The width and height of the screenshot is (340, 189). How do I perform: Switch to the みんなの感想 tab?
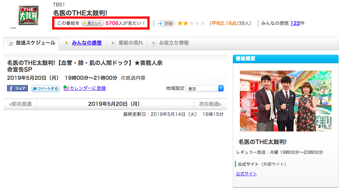click(x=86, y=43)
